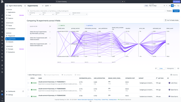Select Datasets in the Improve section

click(x=11, y=42)
